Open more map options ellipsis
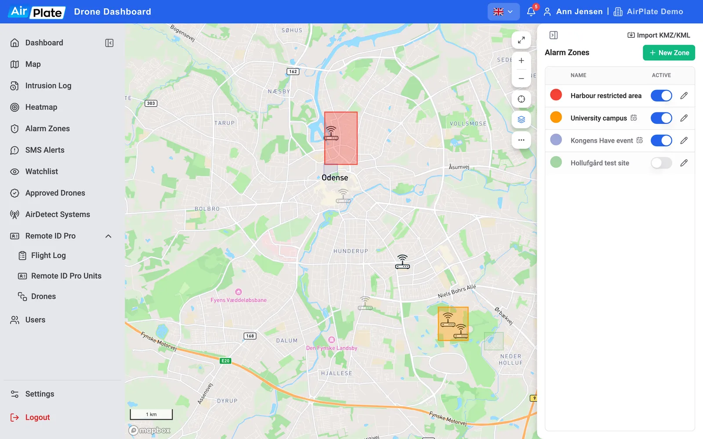 pyautogui.click(x=521, y=140)
